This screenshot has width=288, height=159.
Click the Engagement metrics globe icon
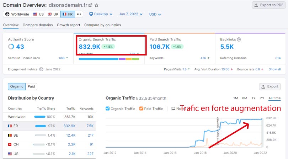41,69
